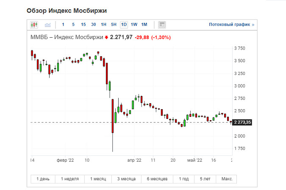Click the change value -29,88
The height and width of the screenshot is (190, 286).
point(142,37)
